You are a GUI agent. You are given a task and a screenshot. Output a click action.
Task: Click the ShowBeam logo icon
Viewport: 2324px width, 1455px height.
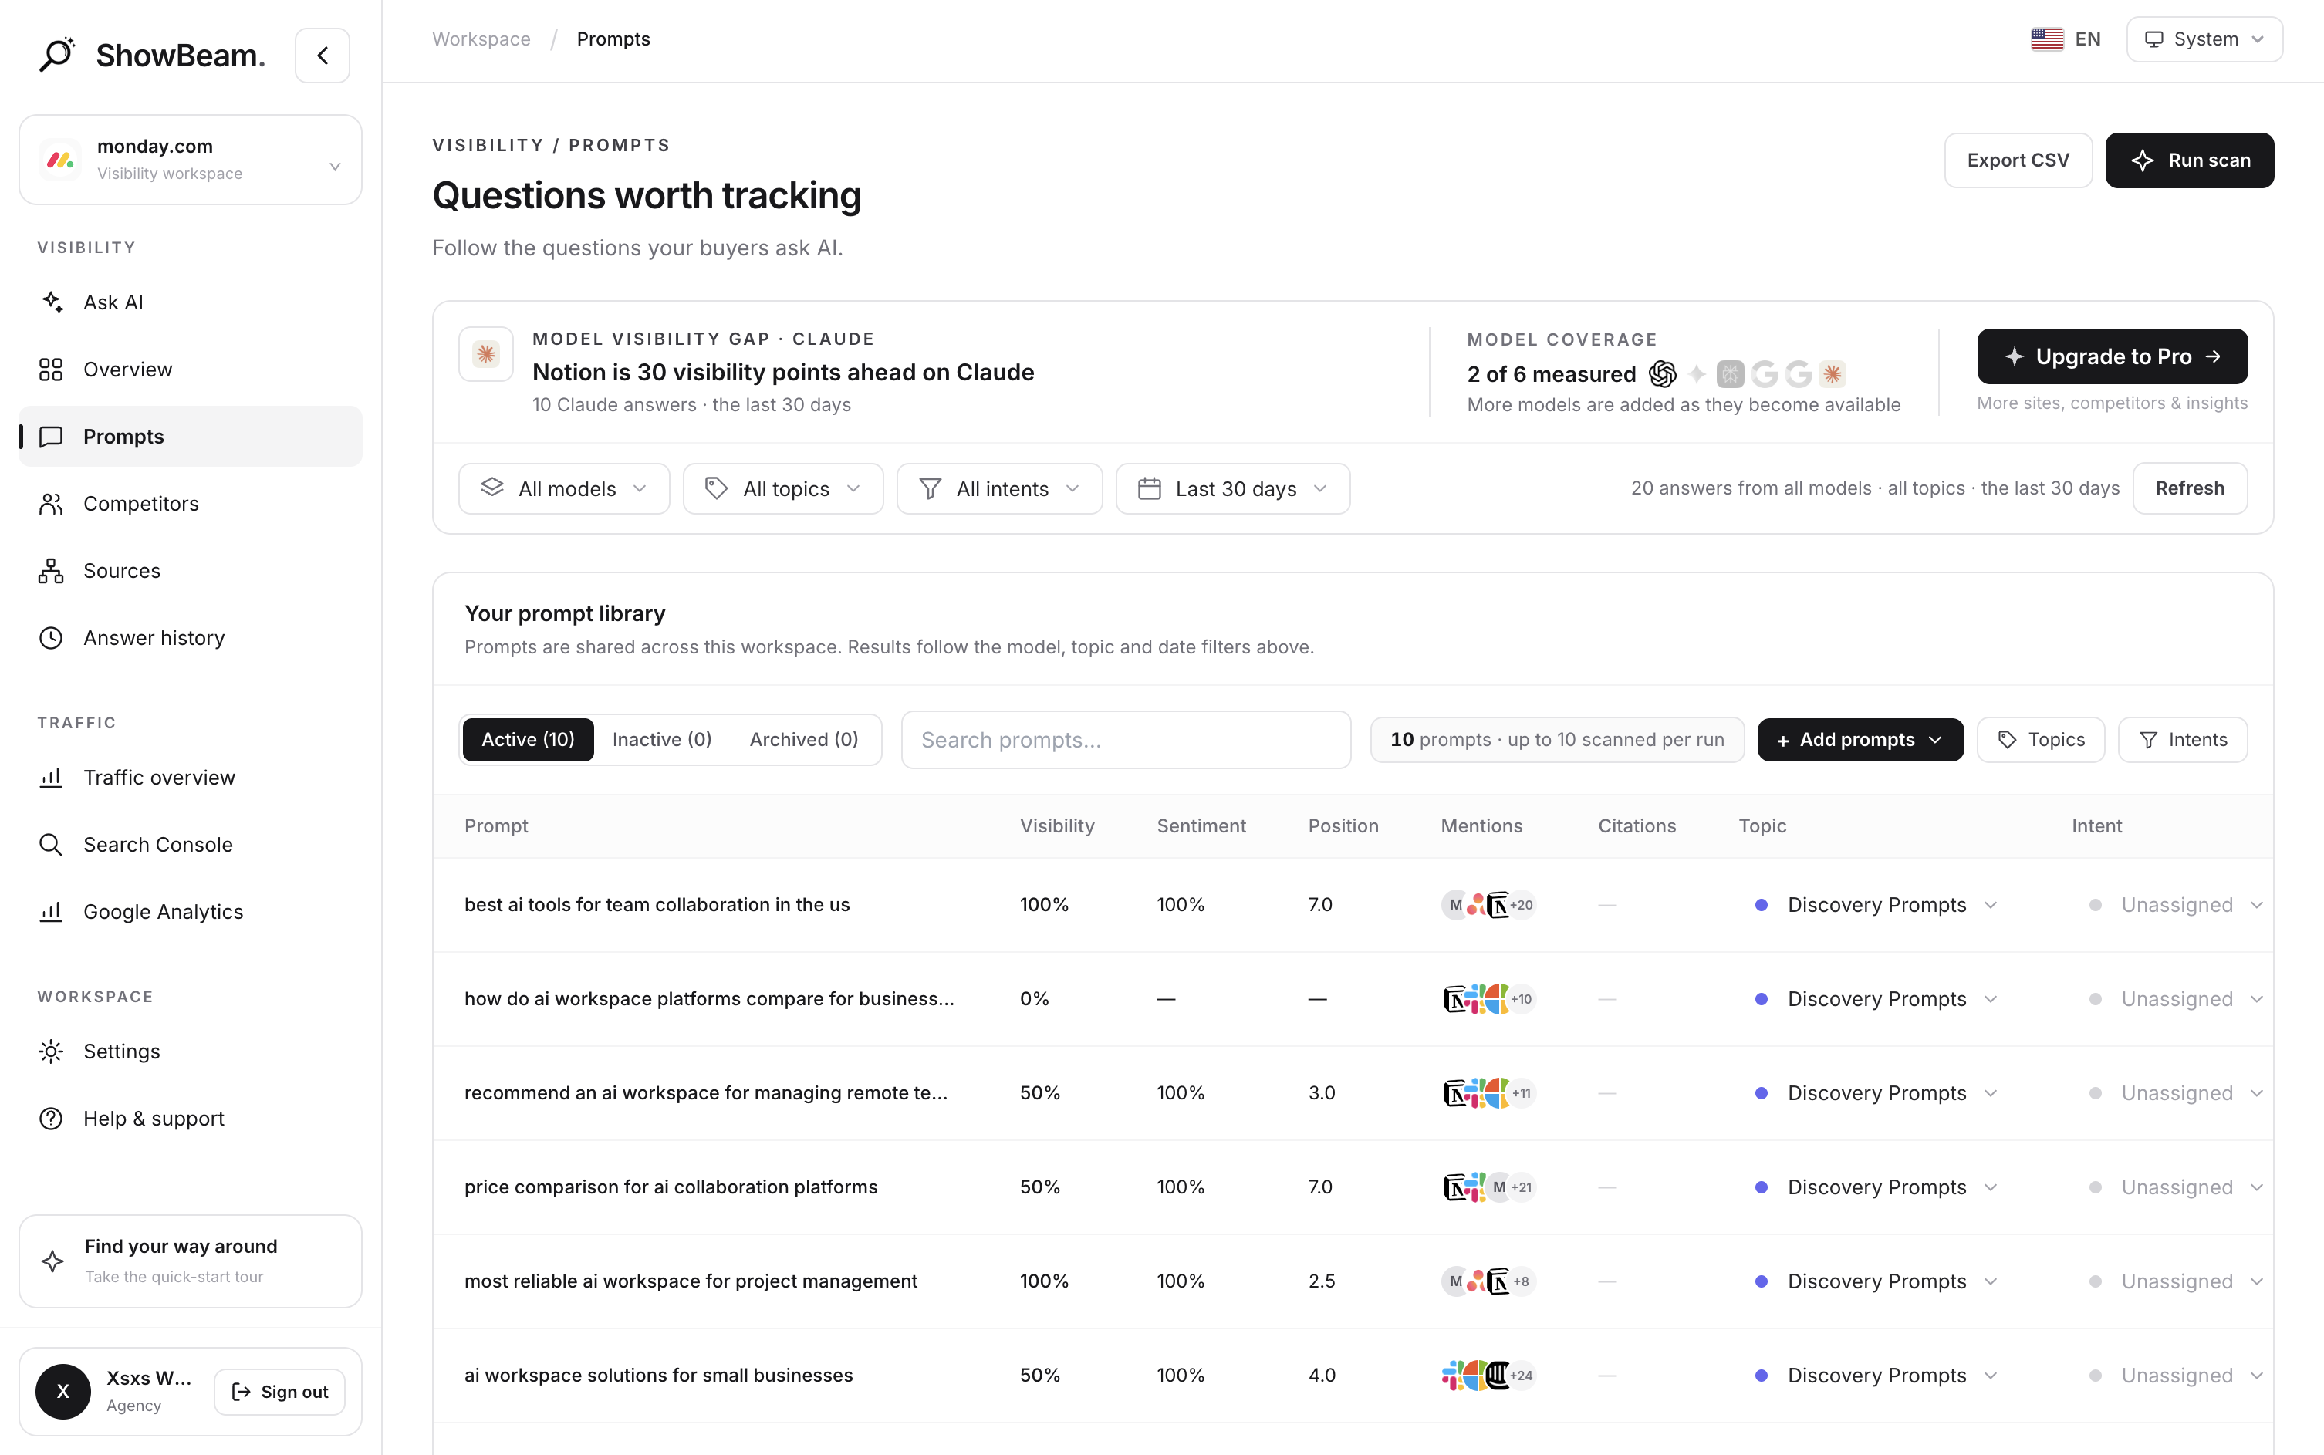[x=57, y=55]
